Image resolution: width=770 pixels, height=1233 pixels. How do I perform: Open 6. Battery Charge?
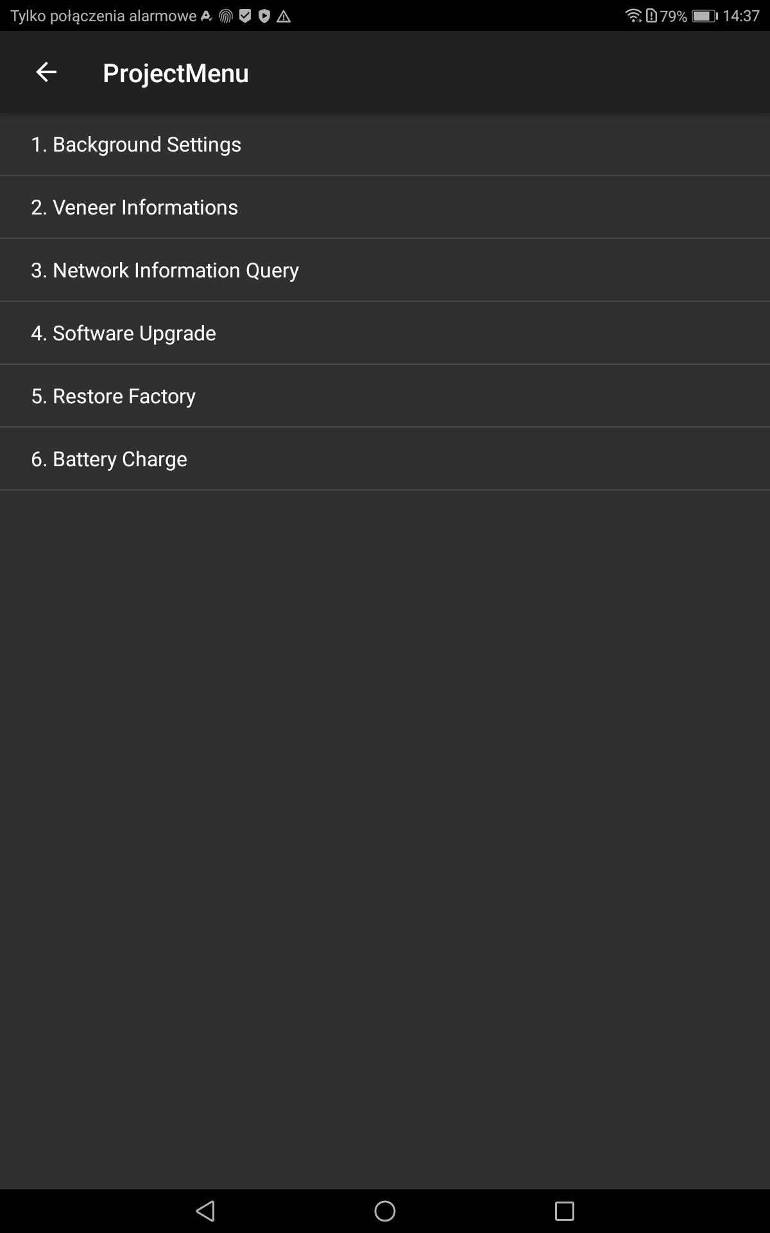(385, 459)
